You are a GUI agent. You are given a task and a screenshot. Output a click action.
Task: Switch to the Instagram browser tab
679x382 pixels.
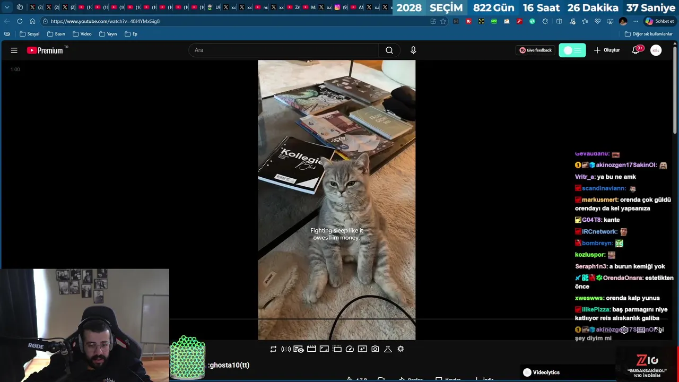339,7
